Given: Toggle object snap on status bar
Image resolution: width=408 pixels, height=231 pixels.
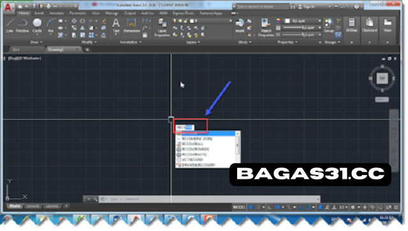Looking at the screenshot, I should point(308,207).
